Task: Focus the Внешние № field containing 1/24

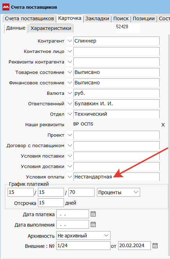Action: click(x=83, y=246)
